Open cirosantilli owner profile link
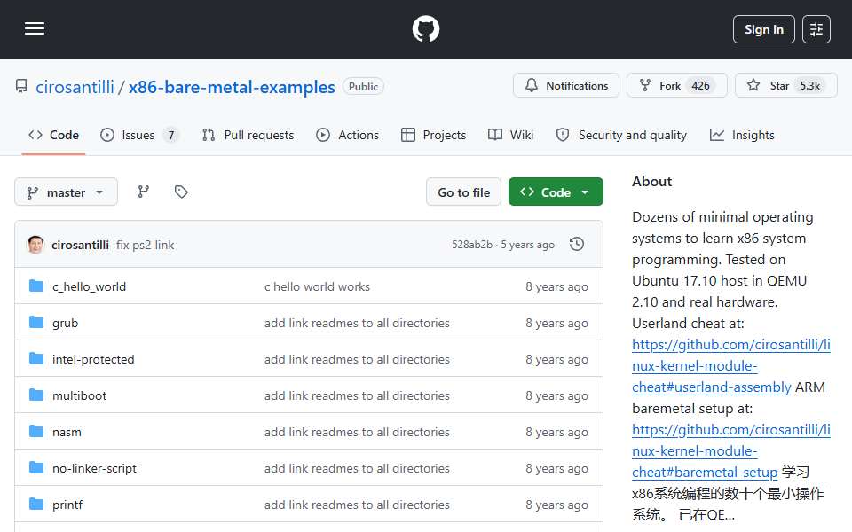 pyautogui.click(x=75, y=87)
